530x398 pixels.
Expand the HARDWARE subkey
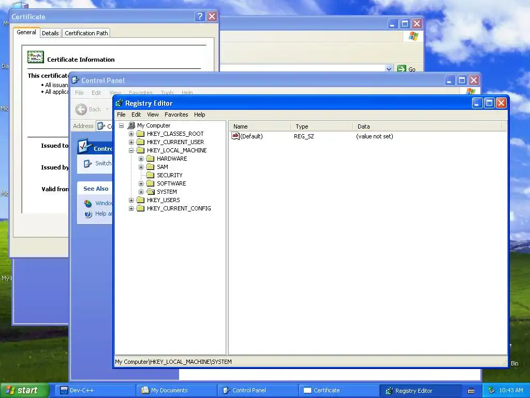point(141,159)
